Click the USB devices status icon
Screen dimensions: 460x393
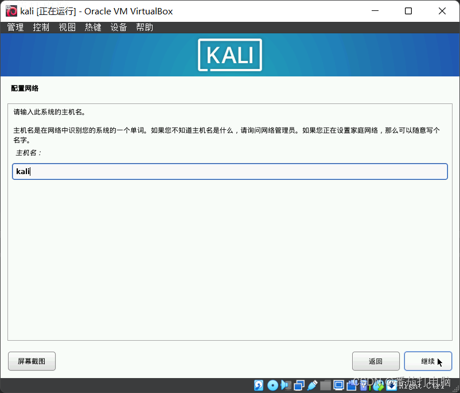[313, 386]
